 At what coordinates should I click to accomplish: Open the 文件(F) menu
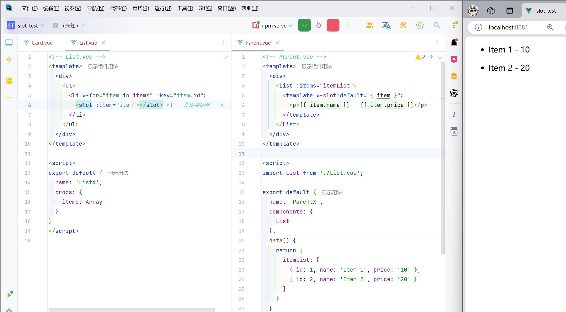[x=29, y=8]
